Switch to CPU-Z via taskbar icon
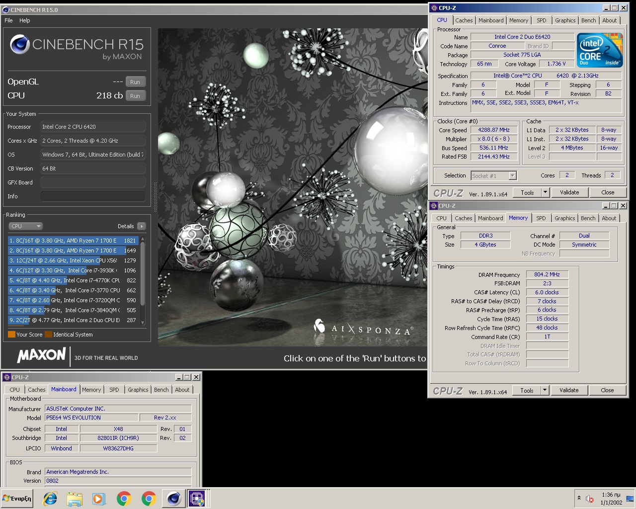This screenshot has width=636, height=509. pos(197,499)
